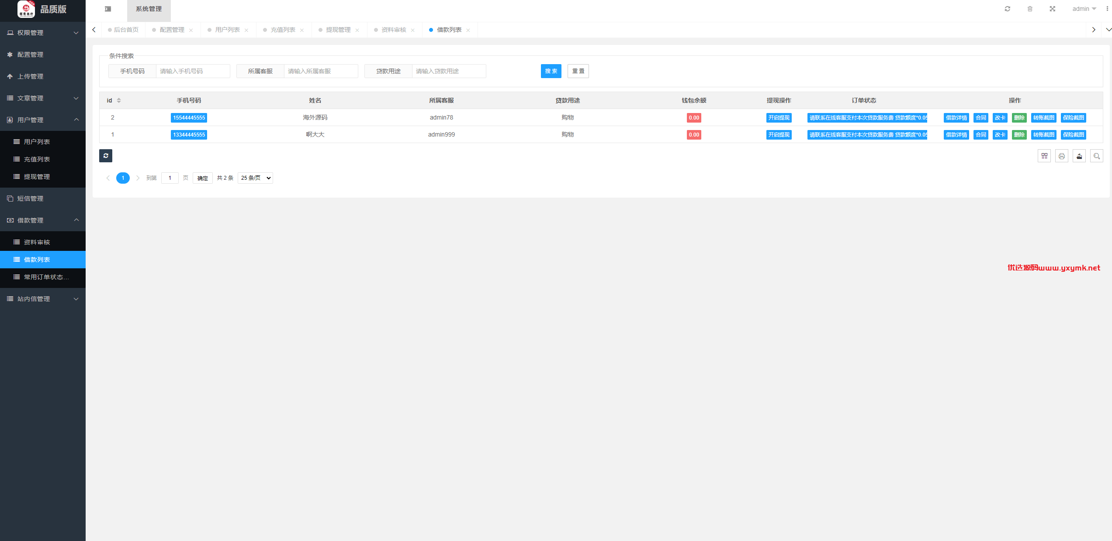Screen dimensions: 1112x541
Task: Collapse the sidebar with the menu toggle icon
Action: click(108, 9)
